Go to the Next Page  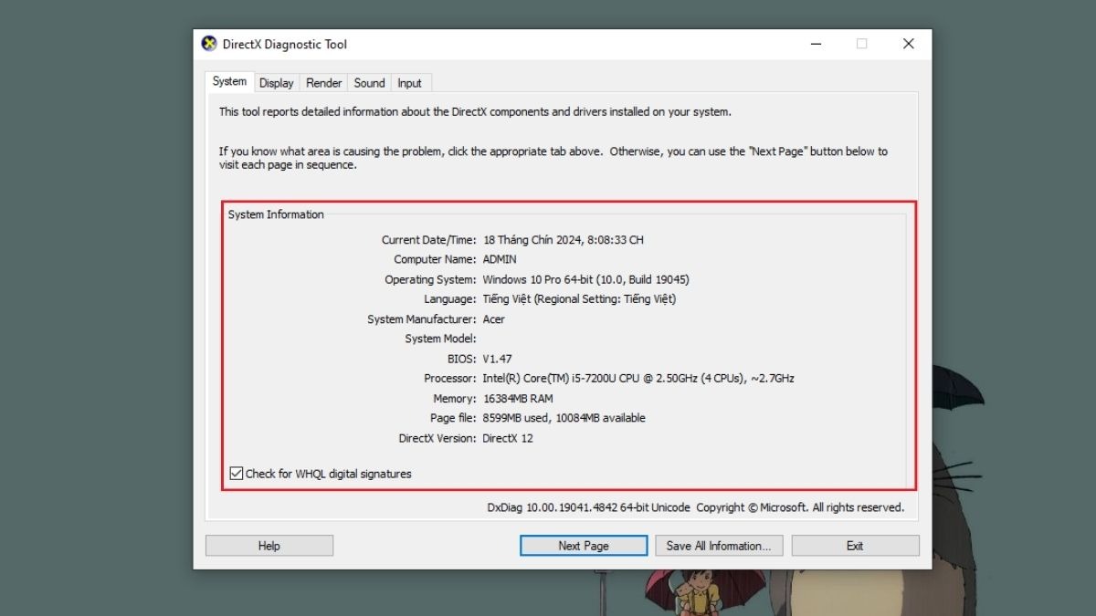584,546
